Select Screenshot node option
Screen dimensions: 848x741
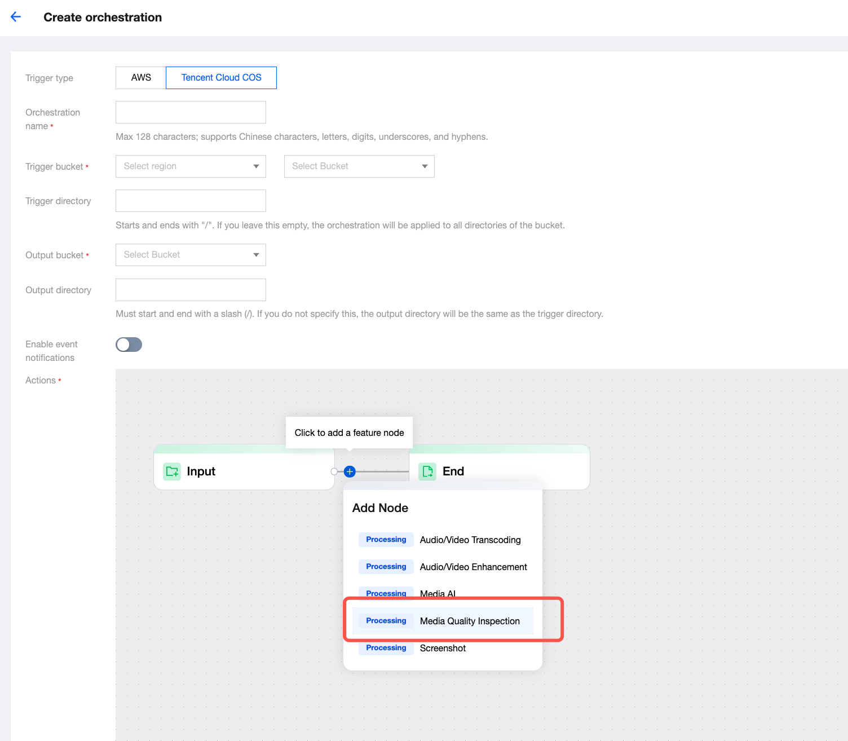point(443,649)
